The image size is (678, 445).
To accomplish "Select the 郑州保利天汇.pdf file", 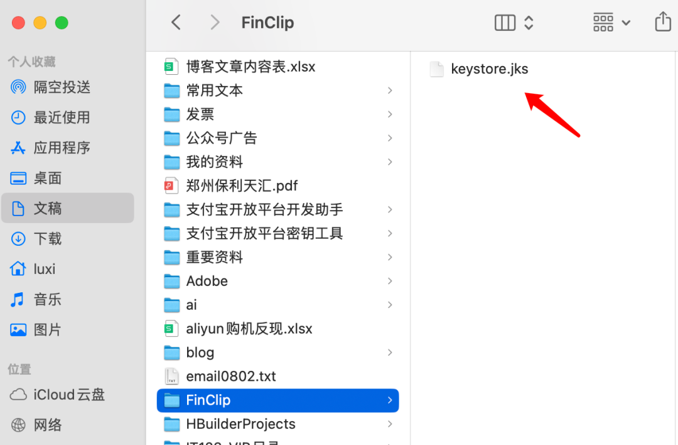I will [x=277, y=185].
